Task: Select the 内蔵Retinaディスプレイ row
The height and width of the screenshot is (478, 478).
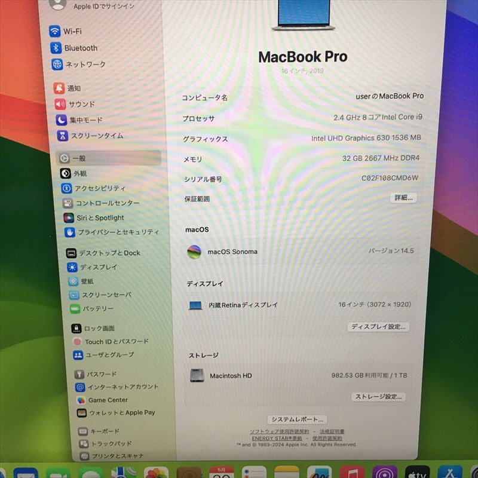Action: 300,305
